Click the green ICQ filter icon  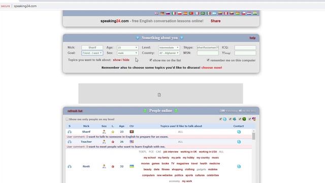click(244, 119)
